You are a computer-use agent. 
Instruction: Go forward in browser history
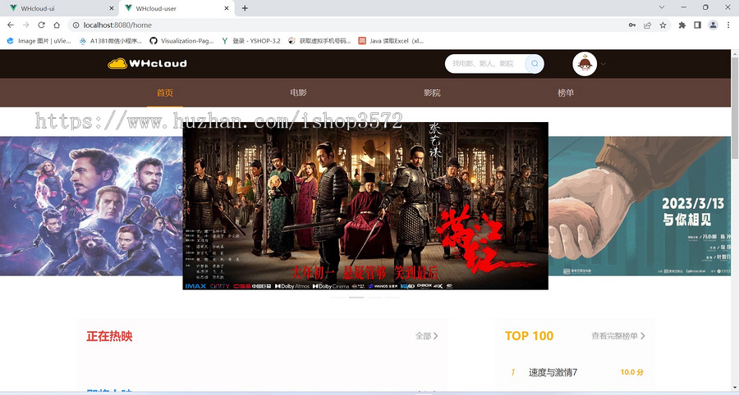26,25
